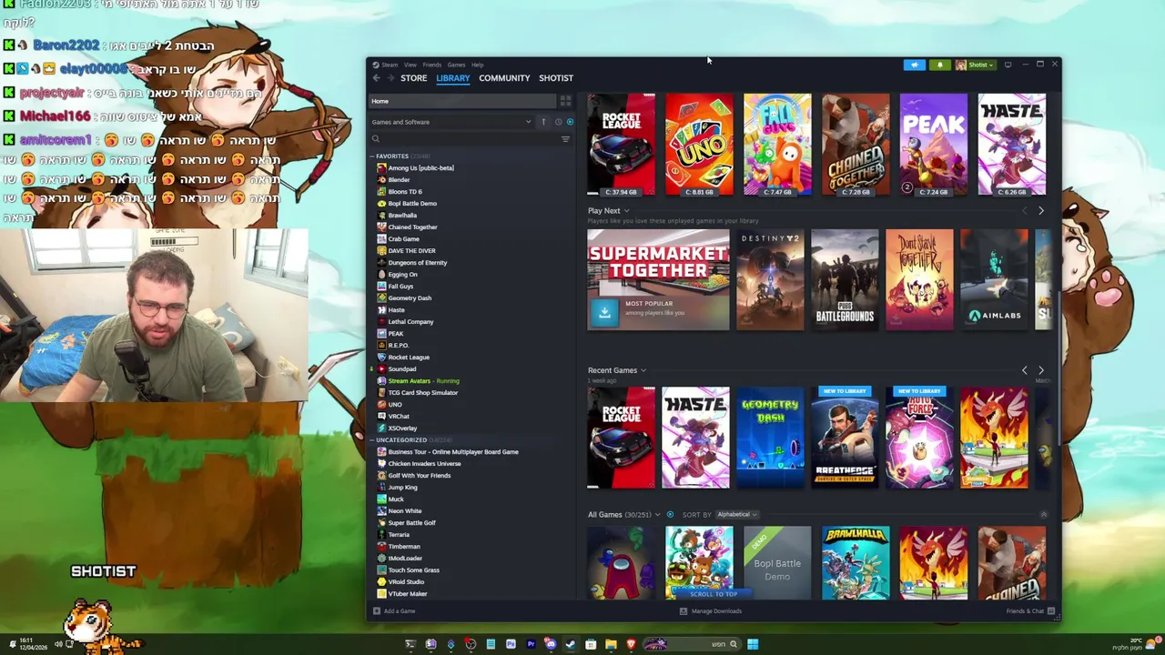Go back with the Steam back arrow

tap(376, 78)
